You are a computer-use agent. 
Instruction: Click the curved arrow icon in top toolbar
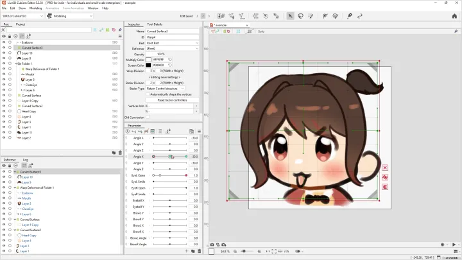[x=360, y=16]
